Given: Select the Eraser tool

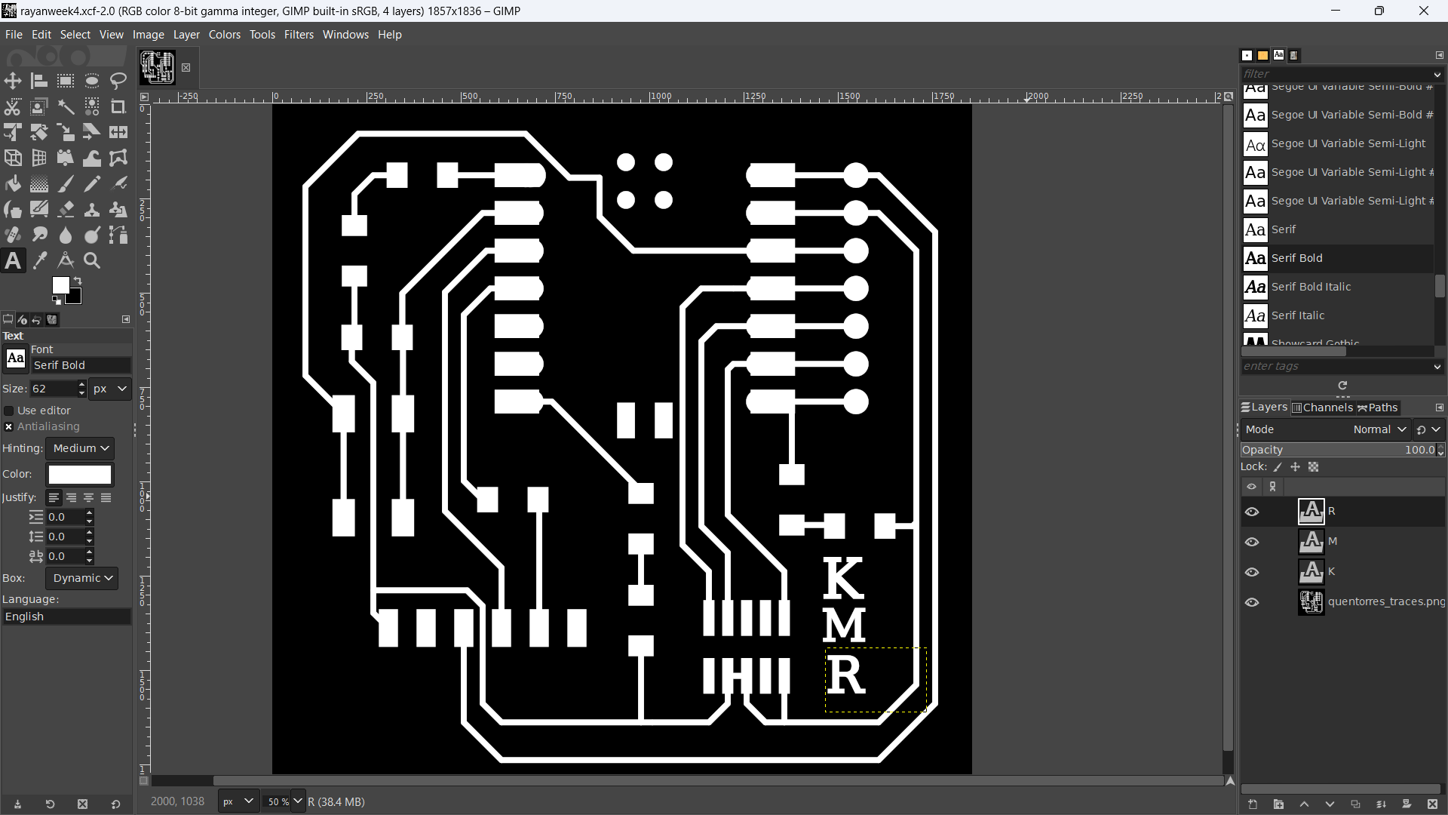Looking at the screenshot, I should pyautogui.click(x=66, y=210).
